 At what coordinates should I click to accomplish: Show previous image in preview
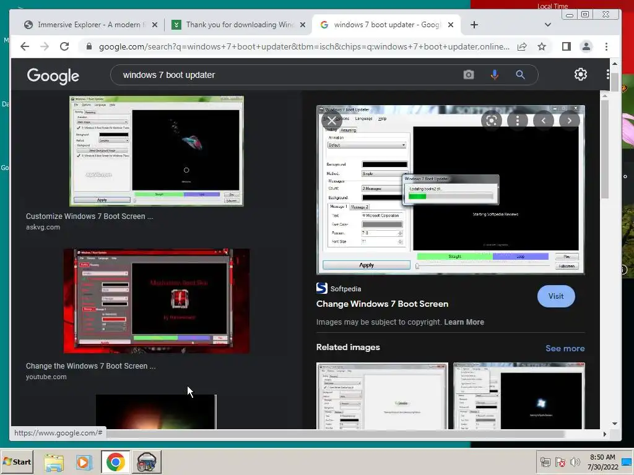tap(544, 121)
